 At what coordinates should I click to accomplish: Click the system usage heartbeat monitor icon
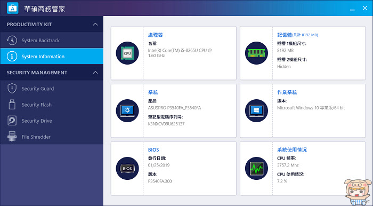(x=256, y=168)
